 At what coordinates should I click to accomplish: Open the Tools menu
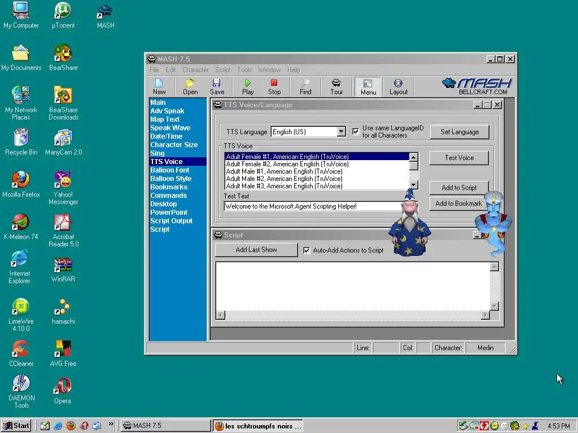[x=244, y=69]
